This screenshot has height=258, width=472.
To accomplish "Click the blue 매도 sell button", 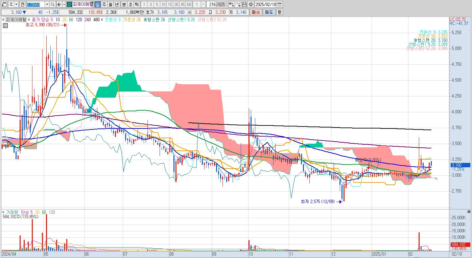I will coord(269,12).
